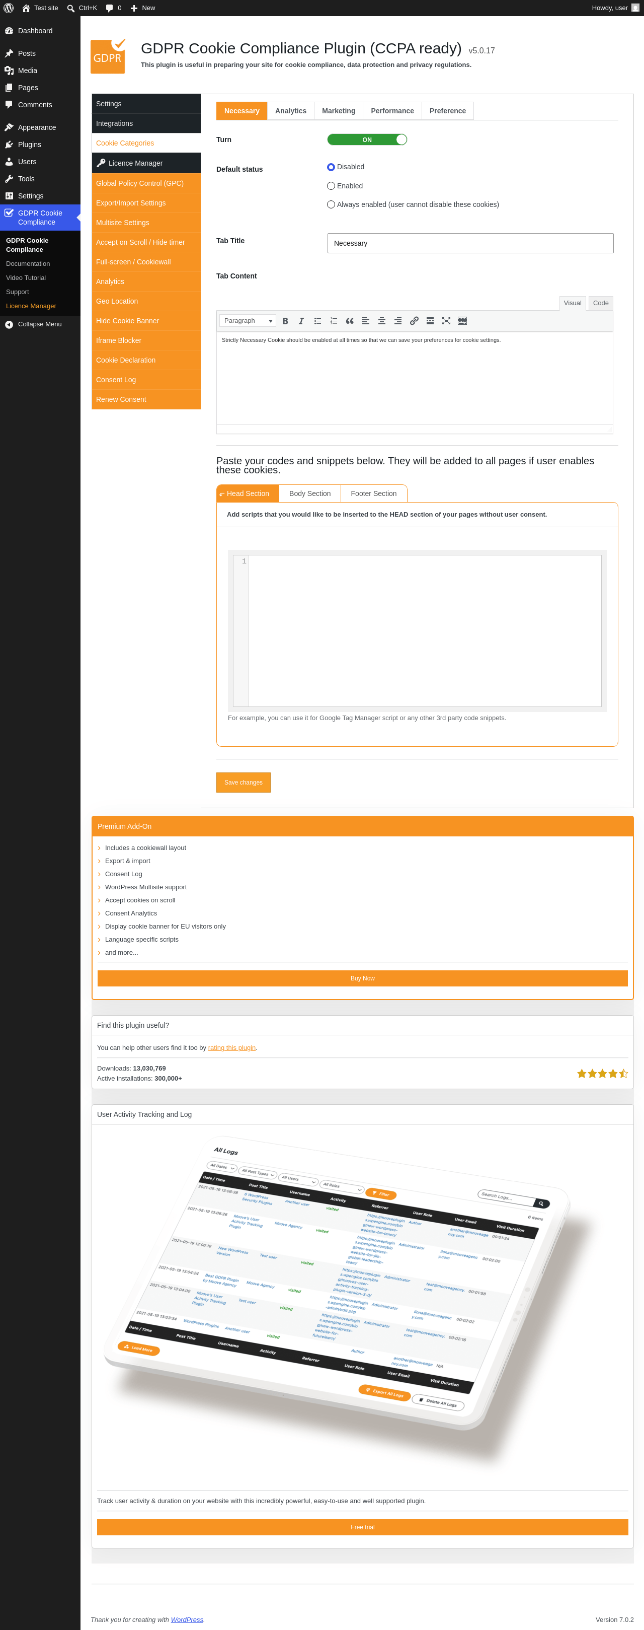Viewport: 644px width, 1630px height.
Task: Open the Performance cookie tab
Action: (392, 111)
